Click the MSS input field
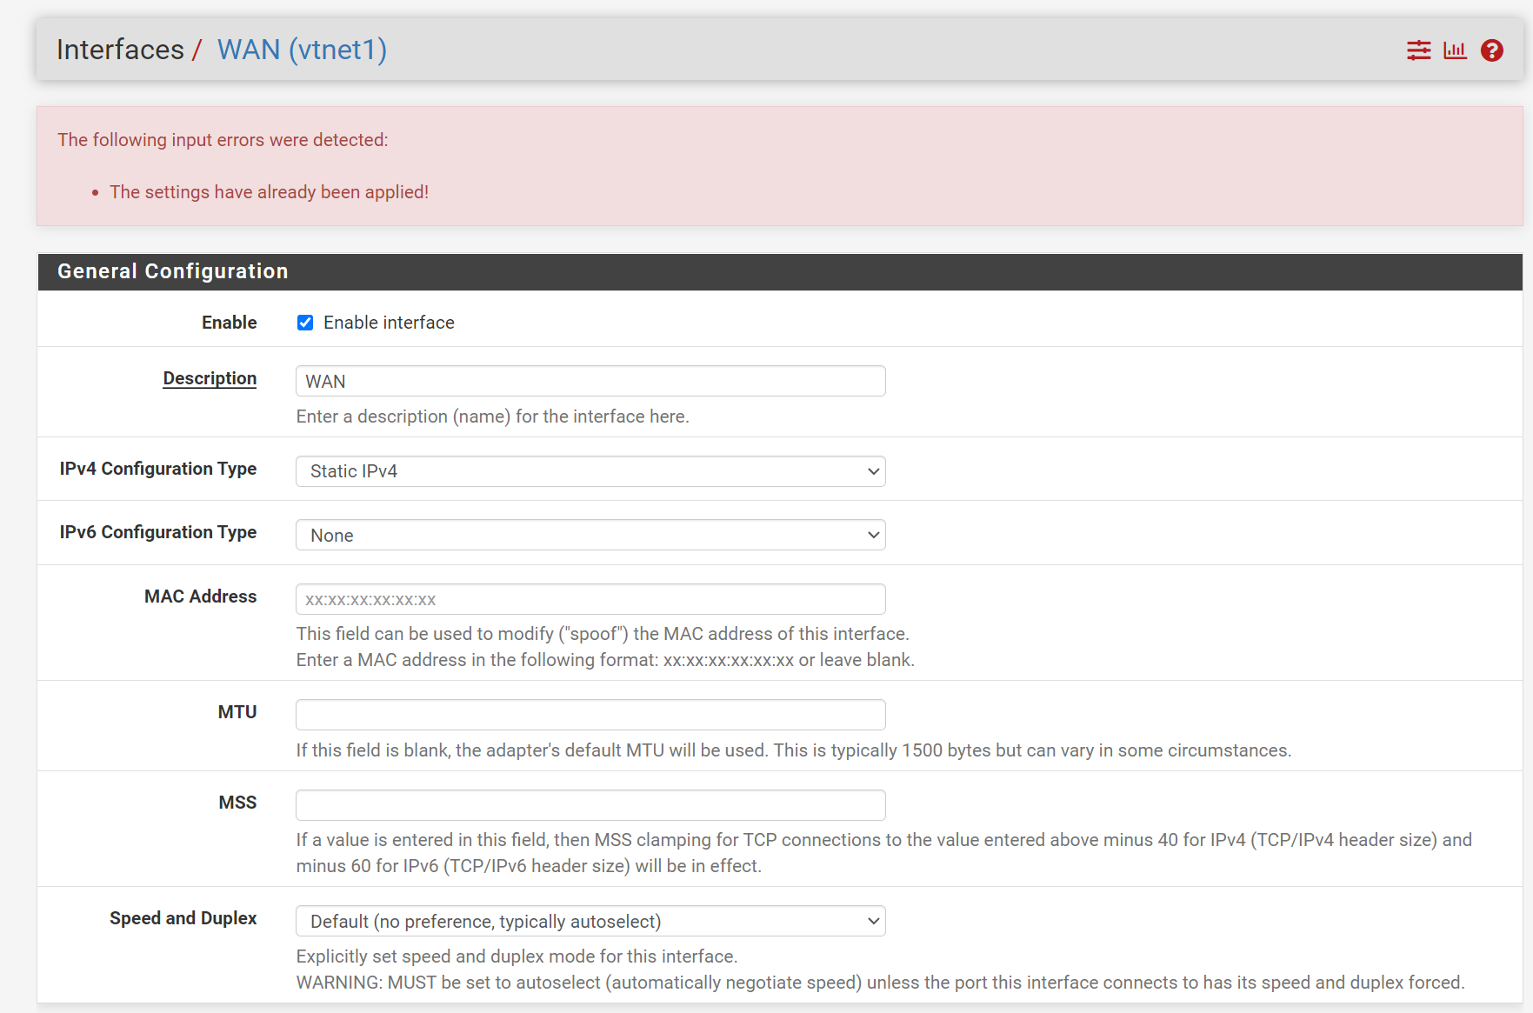The height and width of the screenshot is (1013, 1533). point(590,805)
